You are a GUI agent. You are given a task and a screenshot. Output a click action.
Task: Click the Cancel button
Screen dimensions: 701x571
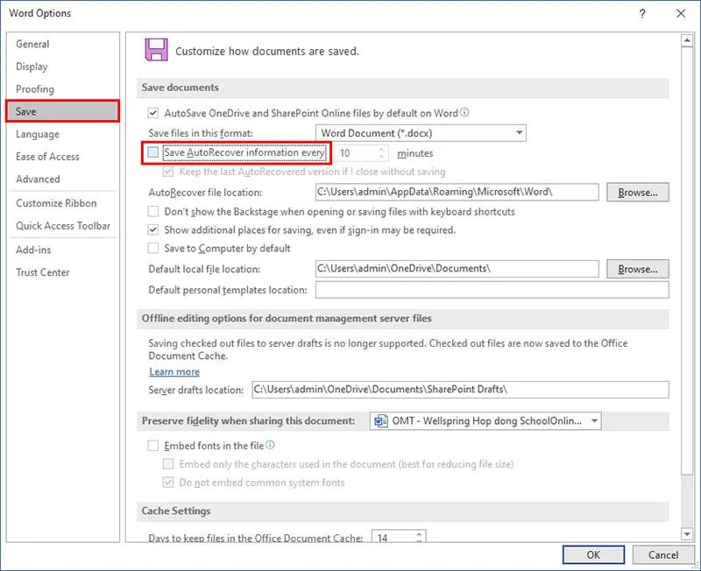(663, 554)
